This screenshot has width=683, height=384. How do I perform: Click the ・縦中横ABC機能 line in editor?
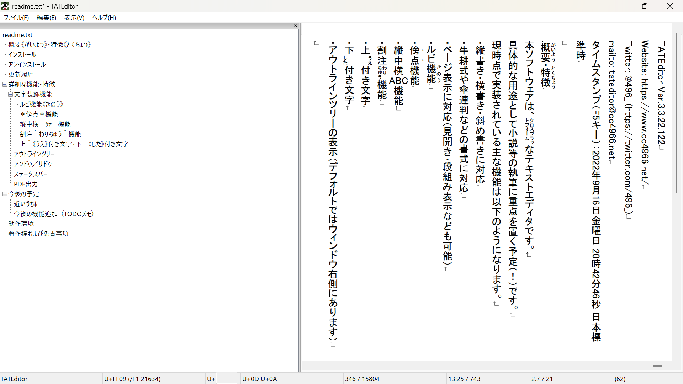coord(398,74)
